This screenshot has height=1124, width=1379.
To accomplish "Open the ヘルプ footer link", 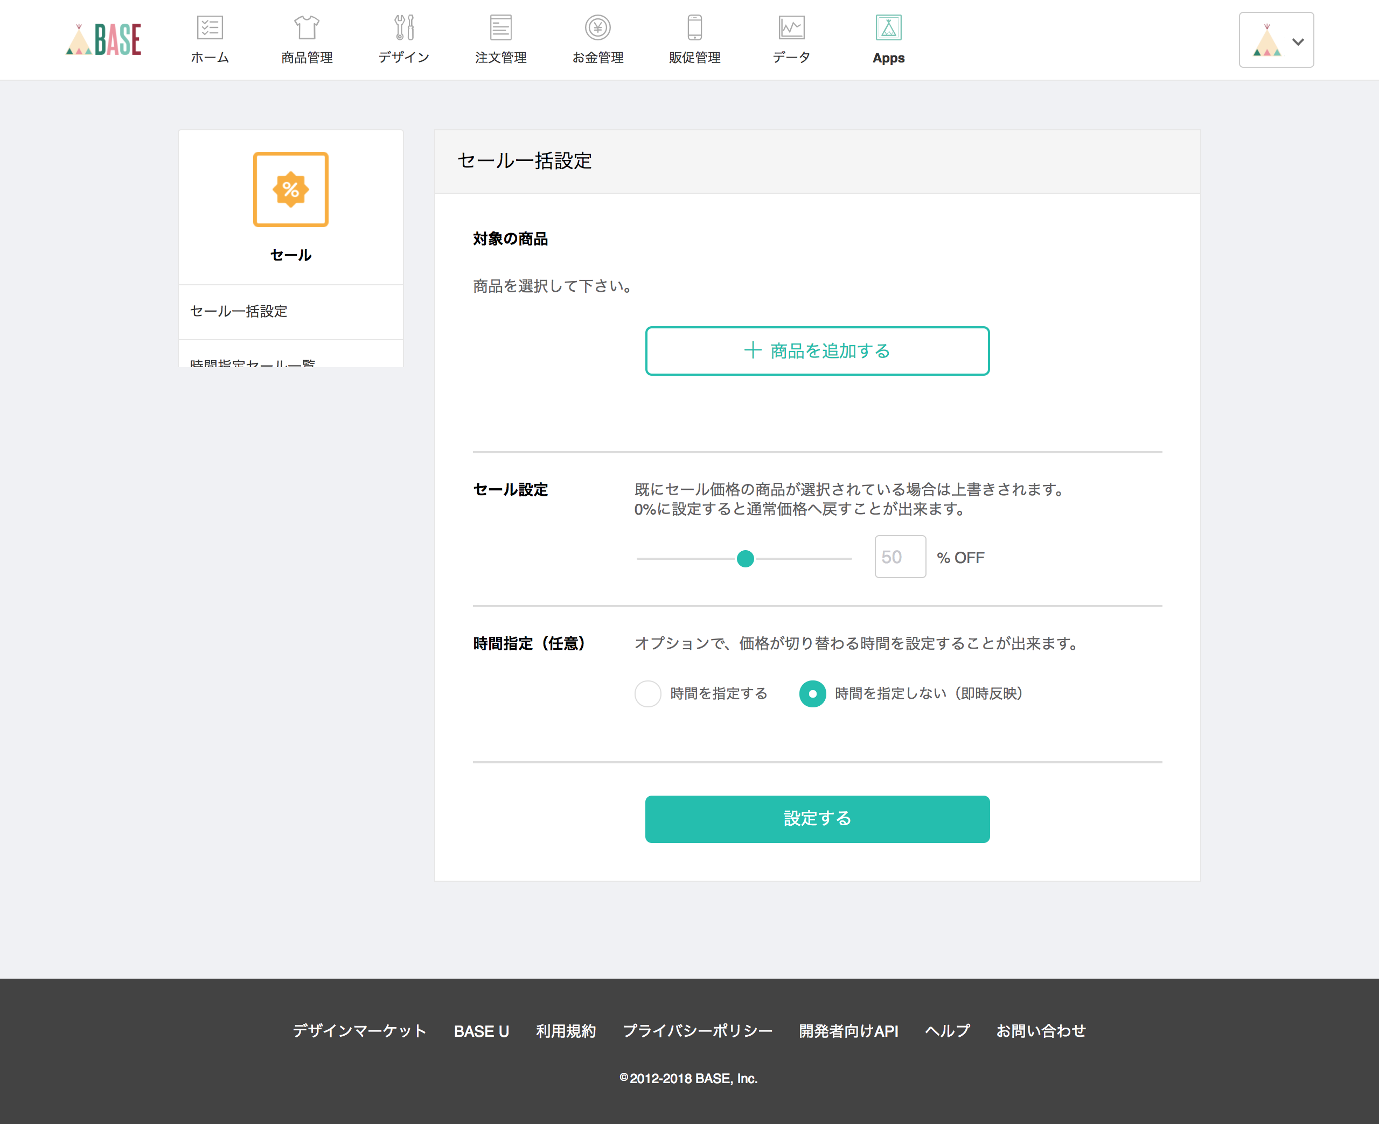I will 947,1031.
